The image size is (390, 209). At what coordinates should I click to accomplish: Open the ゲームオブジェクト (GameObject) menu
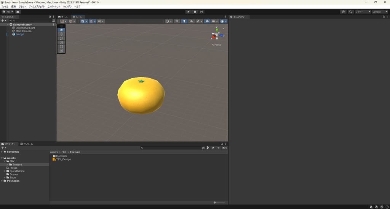pyautogui.click(x=37, y=7)
